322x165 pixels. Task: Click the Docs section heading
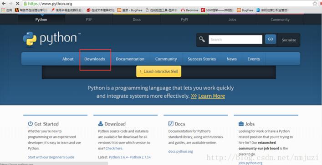coord(180,124)
